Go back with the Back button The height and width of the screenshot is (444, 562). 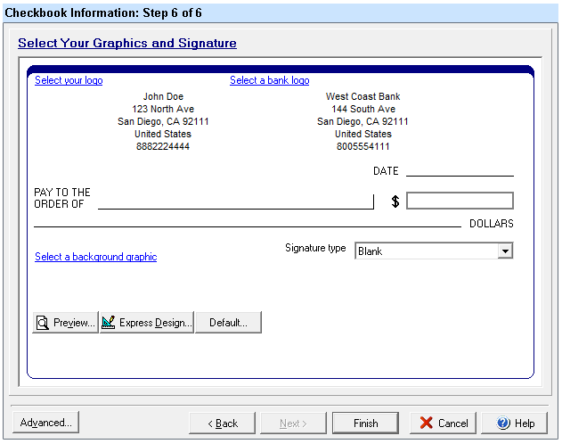coord(222,423)
